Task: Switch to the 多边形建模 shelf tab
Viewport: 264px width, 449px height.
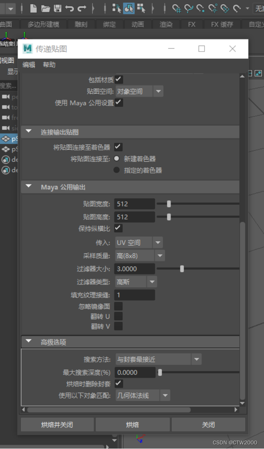Action: point(44,25)
